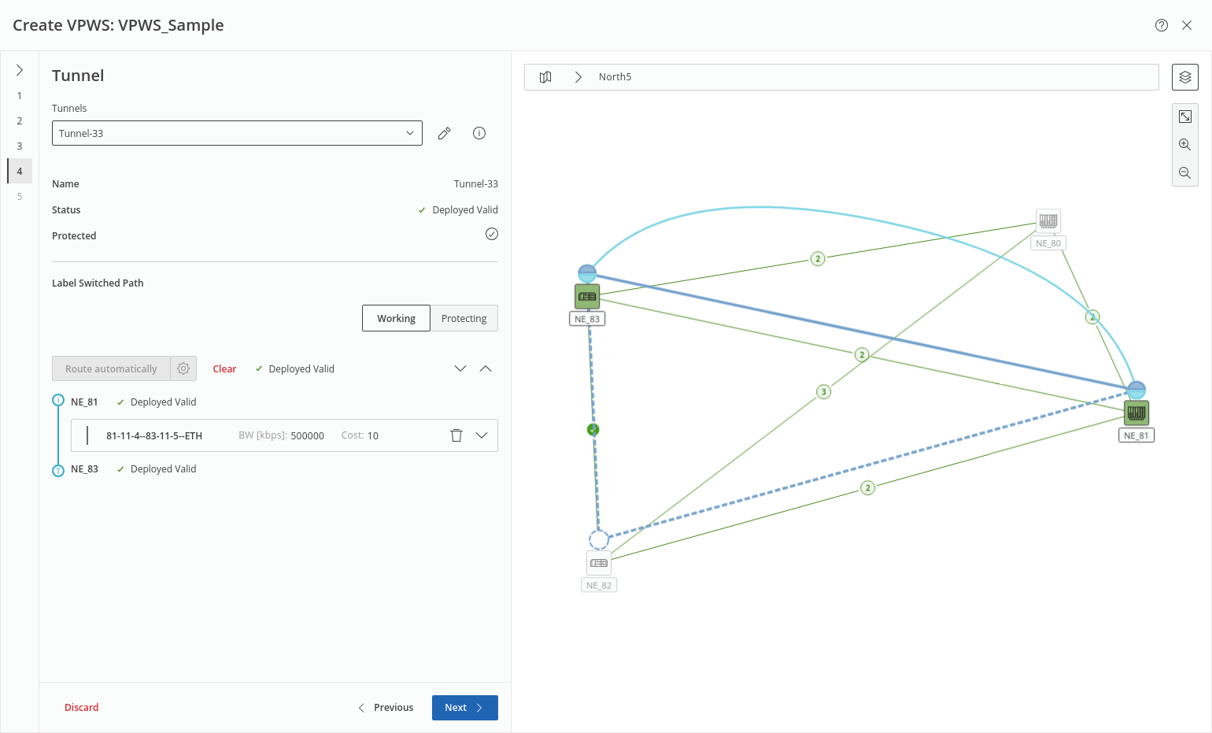Screen dimensions: 1212x733
Task: Open the map layers panel
Action: [x=1184, y=77]
